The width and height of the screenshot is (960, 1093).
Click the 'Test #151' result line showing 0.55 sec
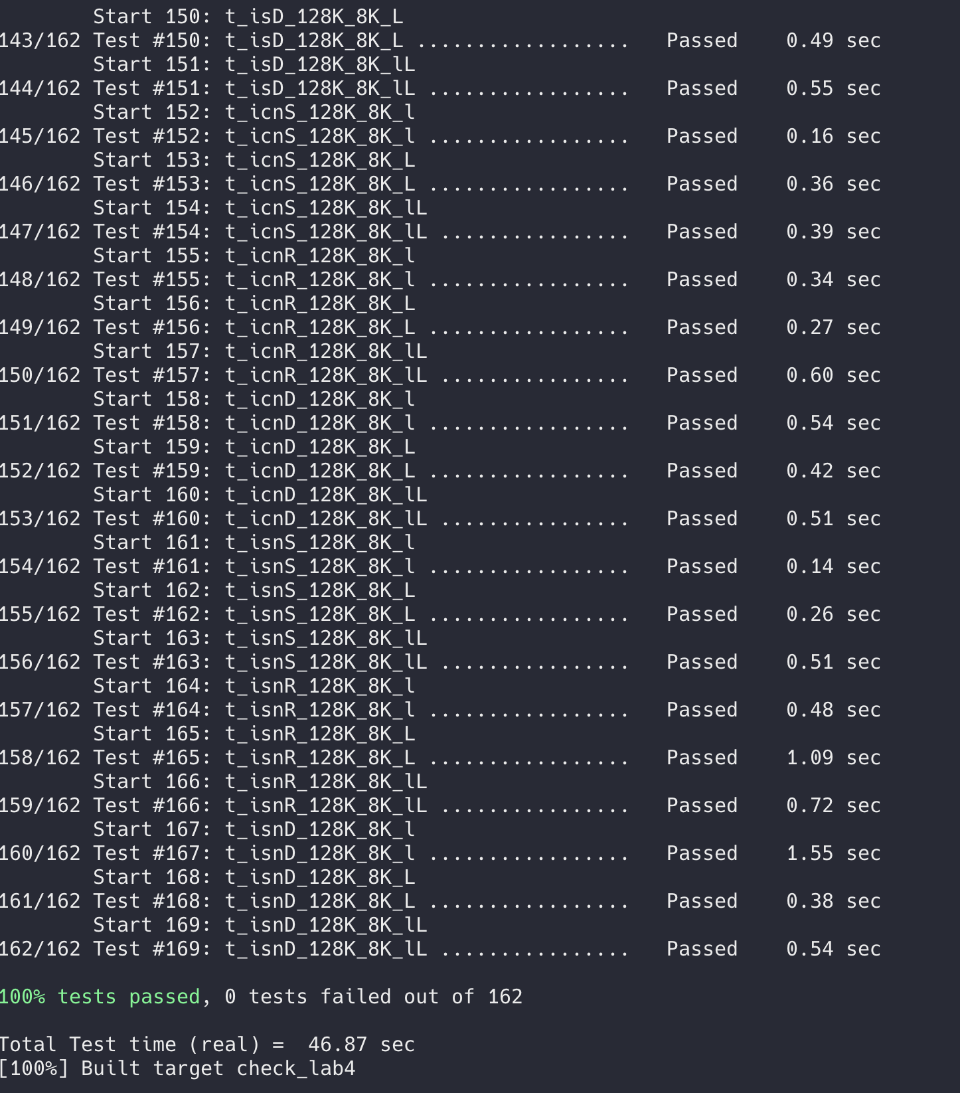point(440,88)
